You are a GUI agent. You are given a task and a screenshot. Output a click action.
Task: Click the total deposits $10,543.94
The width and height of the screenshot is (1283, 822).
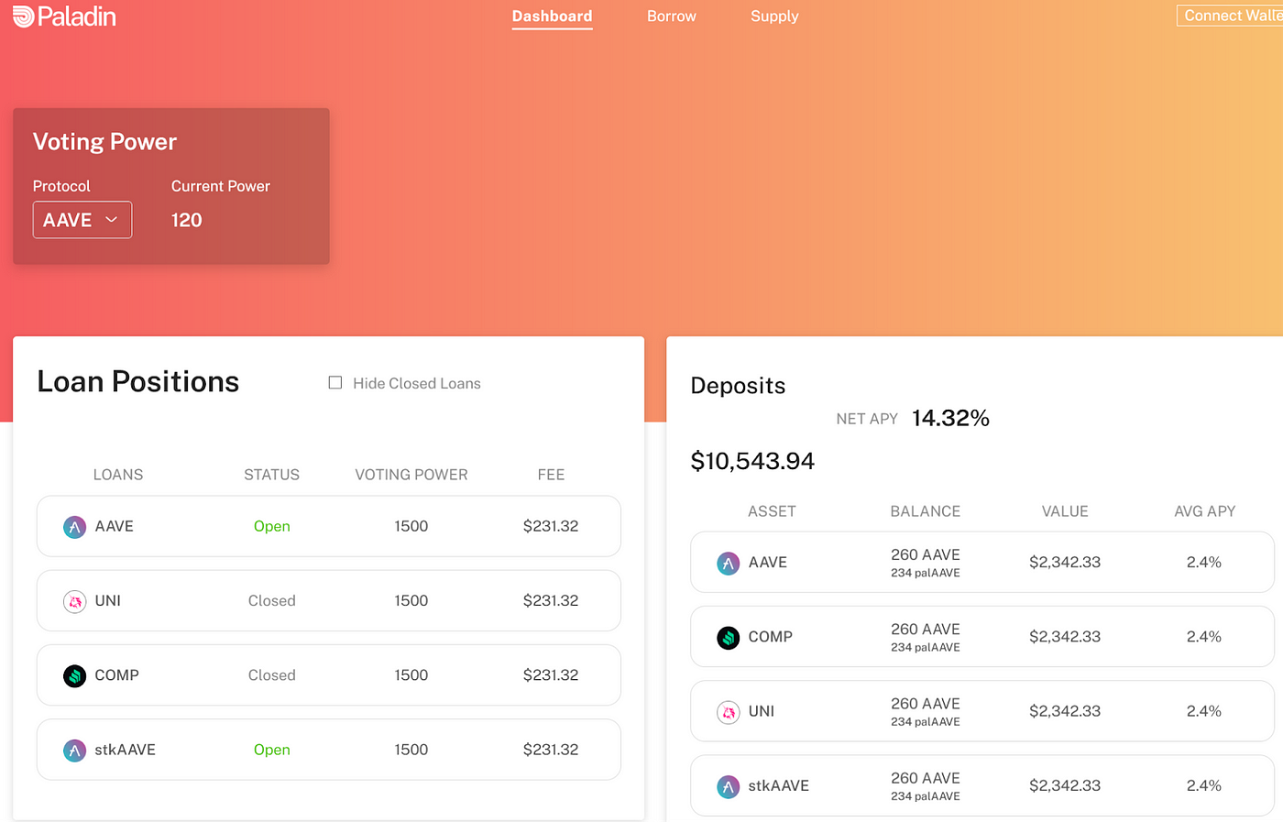[x=752, y=461]
